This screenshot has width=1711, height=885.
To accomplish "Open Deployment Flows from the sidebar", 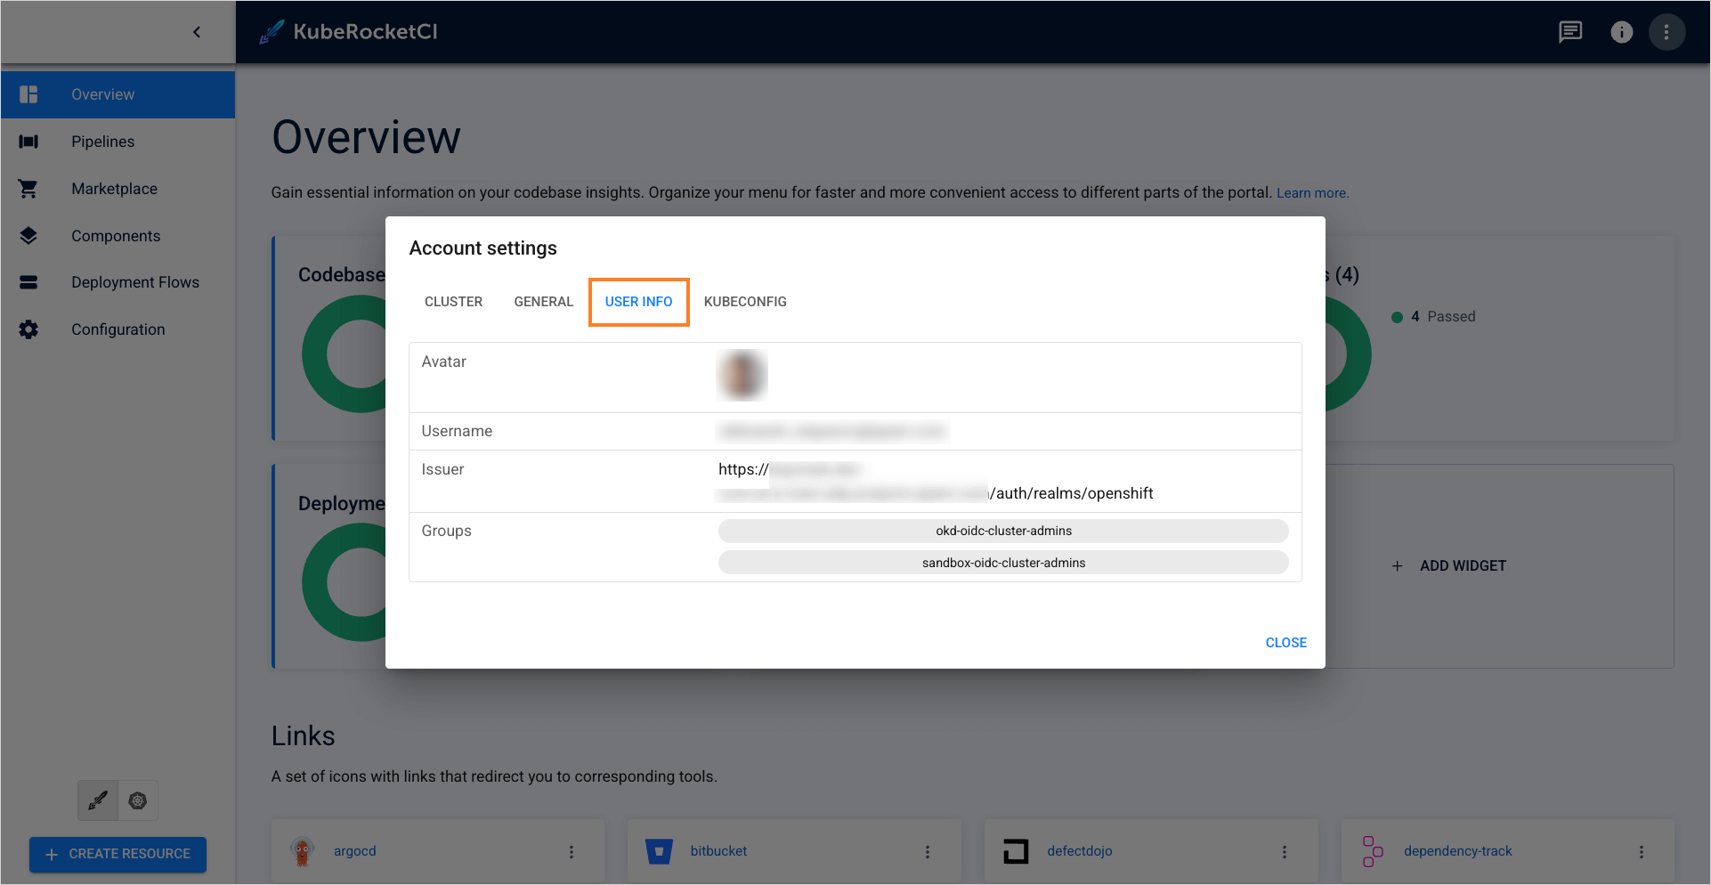I will [x=135, y=282].
